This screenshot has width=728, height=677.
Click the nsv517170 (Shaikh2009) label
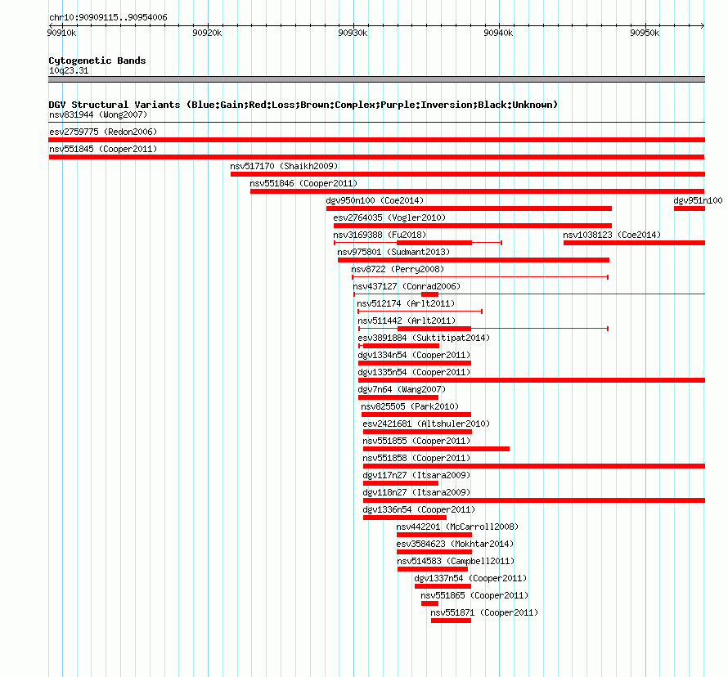coord(284,166)
